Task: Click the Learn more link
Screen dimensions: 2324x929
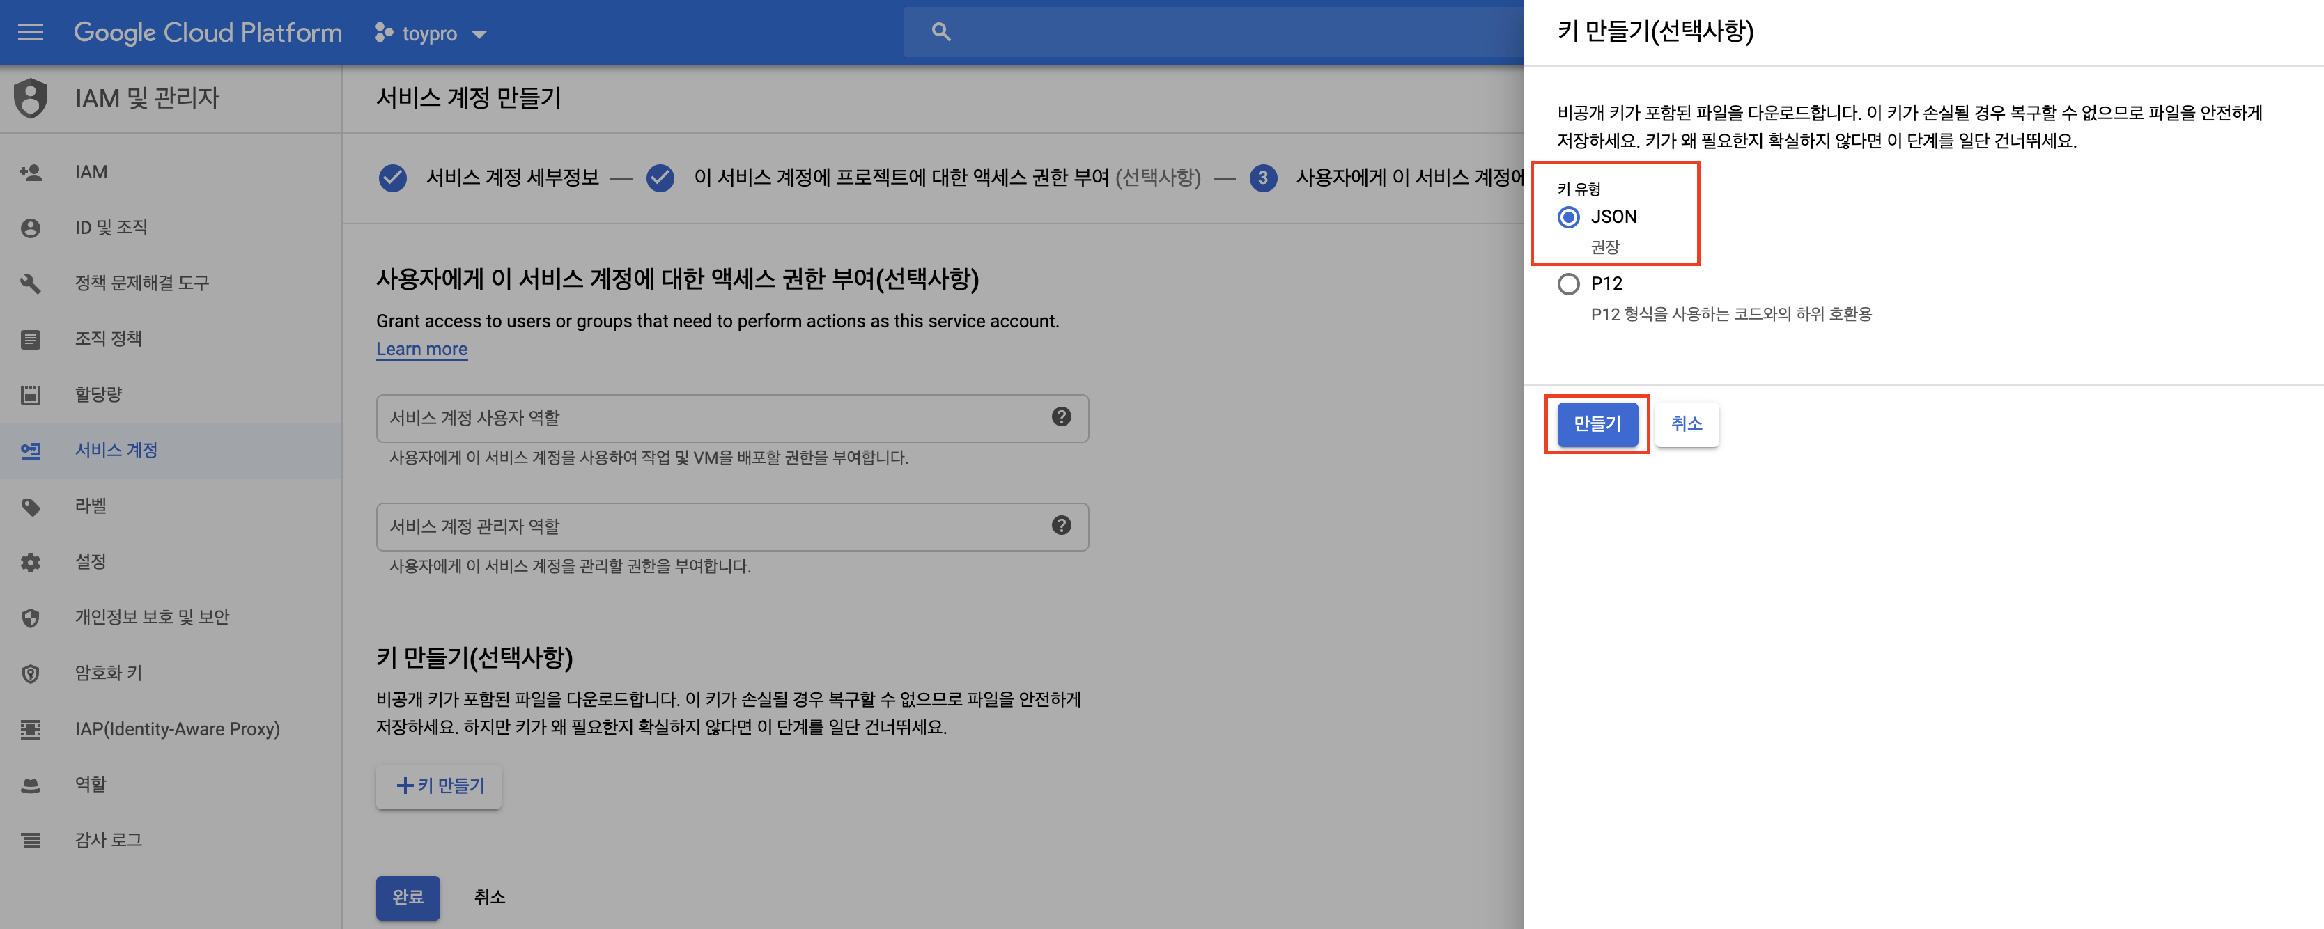Action: pyautogui.click(x=421, y=349)
